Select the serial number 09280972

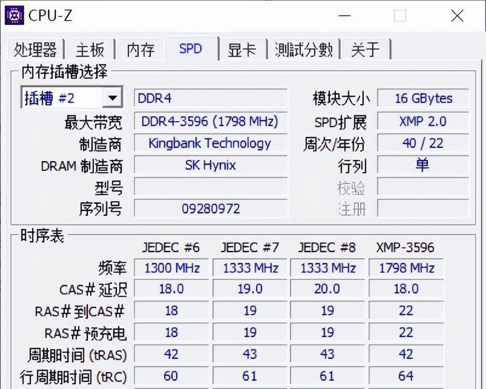pyautogui.click(x=211, y=208)
